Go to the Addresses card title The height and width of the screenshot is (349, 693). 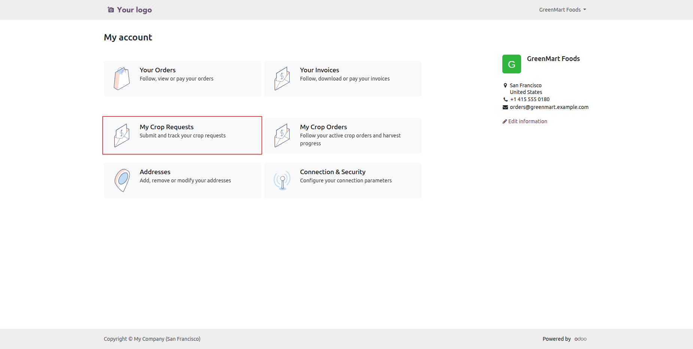[x=155, y=172]
